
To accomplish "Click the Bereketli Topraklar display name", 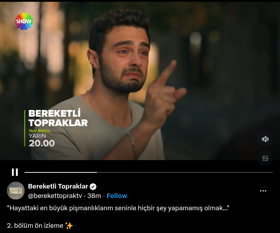I will click(58, 186).
